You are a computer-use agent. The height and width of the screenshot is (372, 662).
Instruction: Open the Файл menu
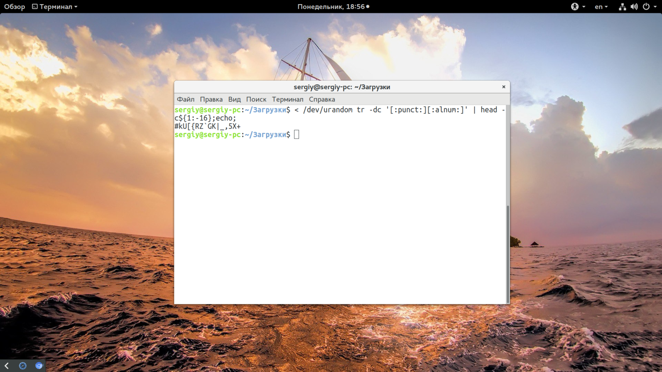click(x=185, y=99)
